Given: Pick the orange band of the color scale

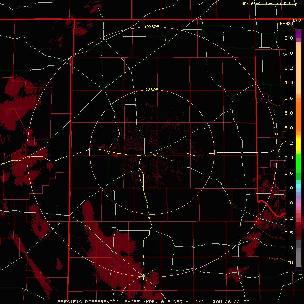Looking at the screenshot, I should [x=298, y=117].
